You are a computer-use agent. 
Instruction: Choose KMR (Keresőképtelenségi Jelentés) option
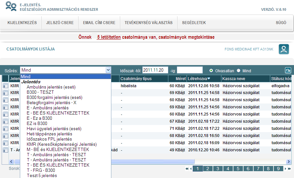[62, 144]
